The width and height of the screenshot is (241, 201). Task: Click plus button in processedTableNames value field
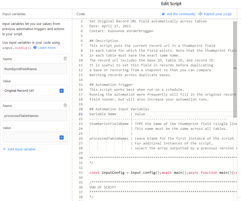pos(62,138)
